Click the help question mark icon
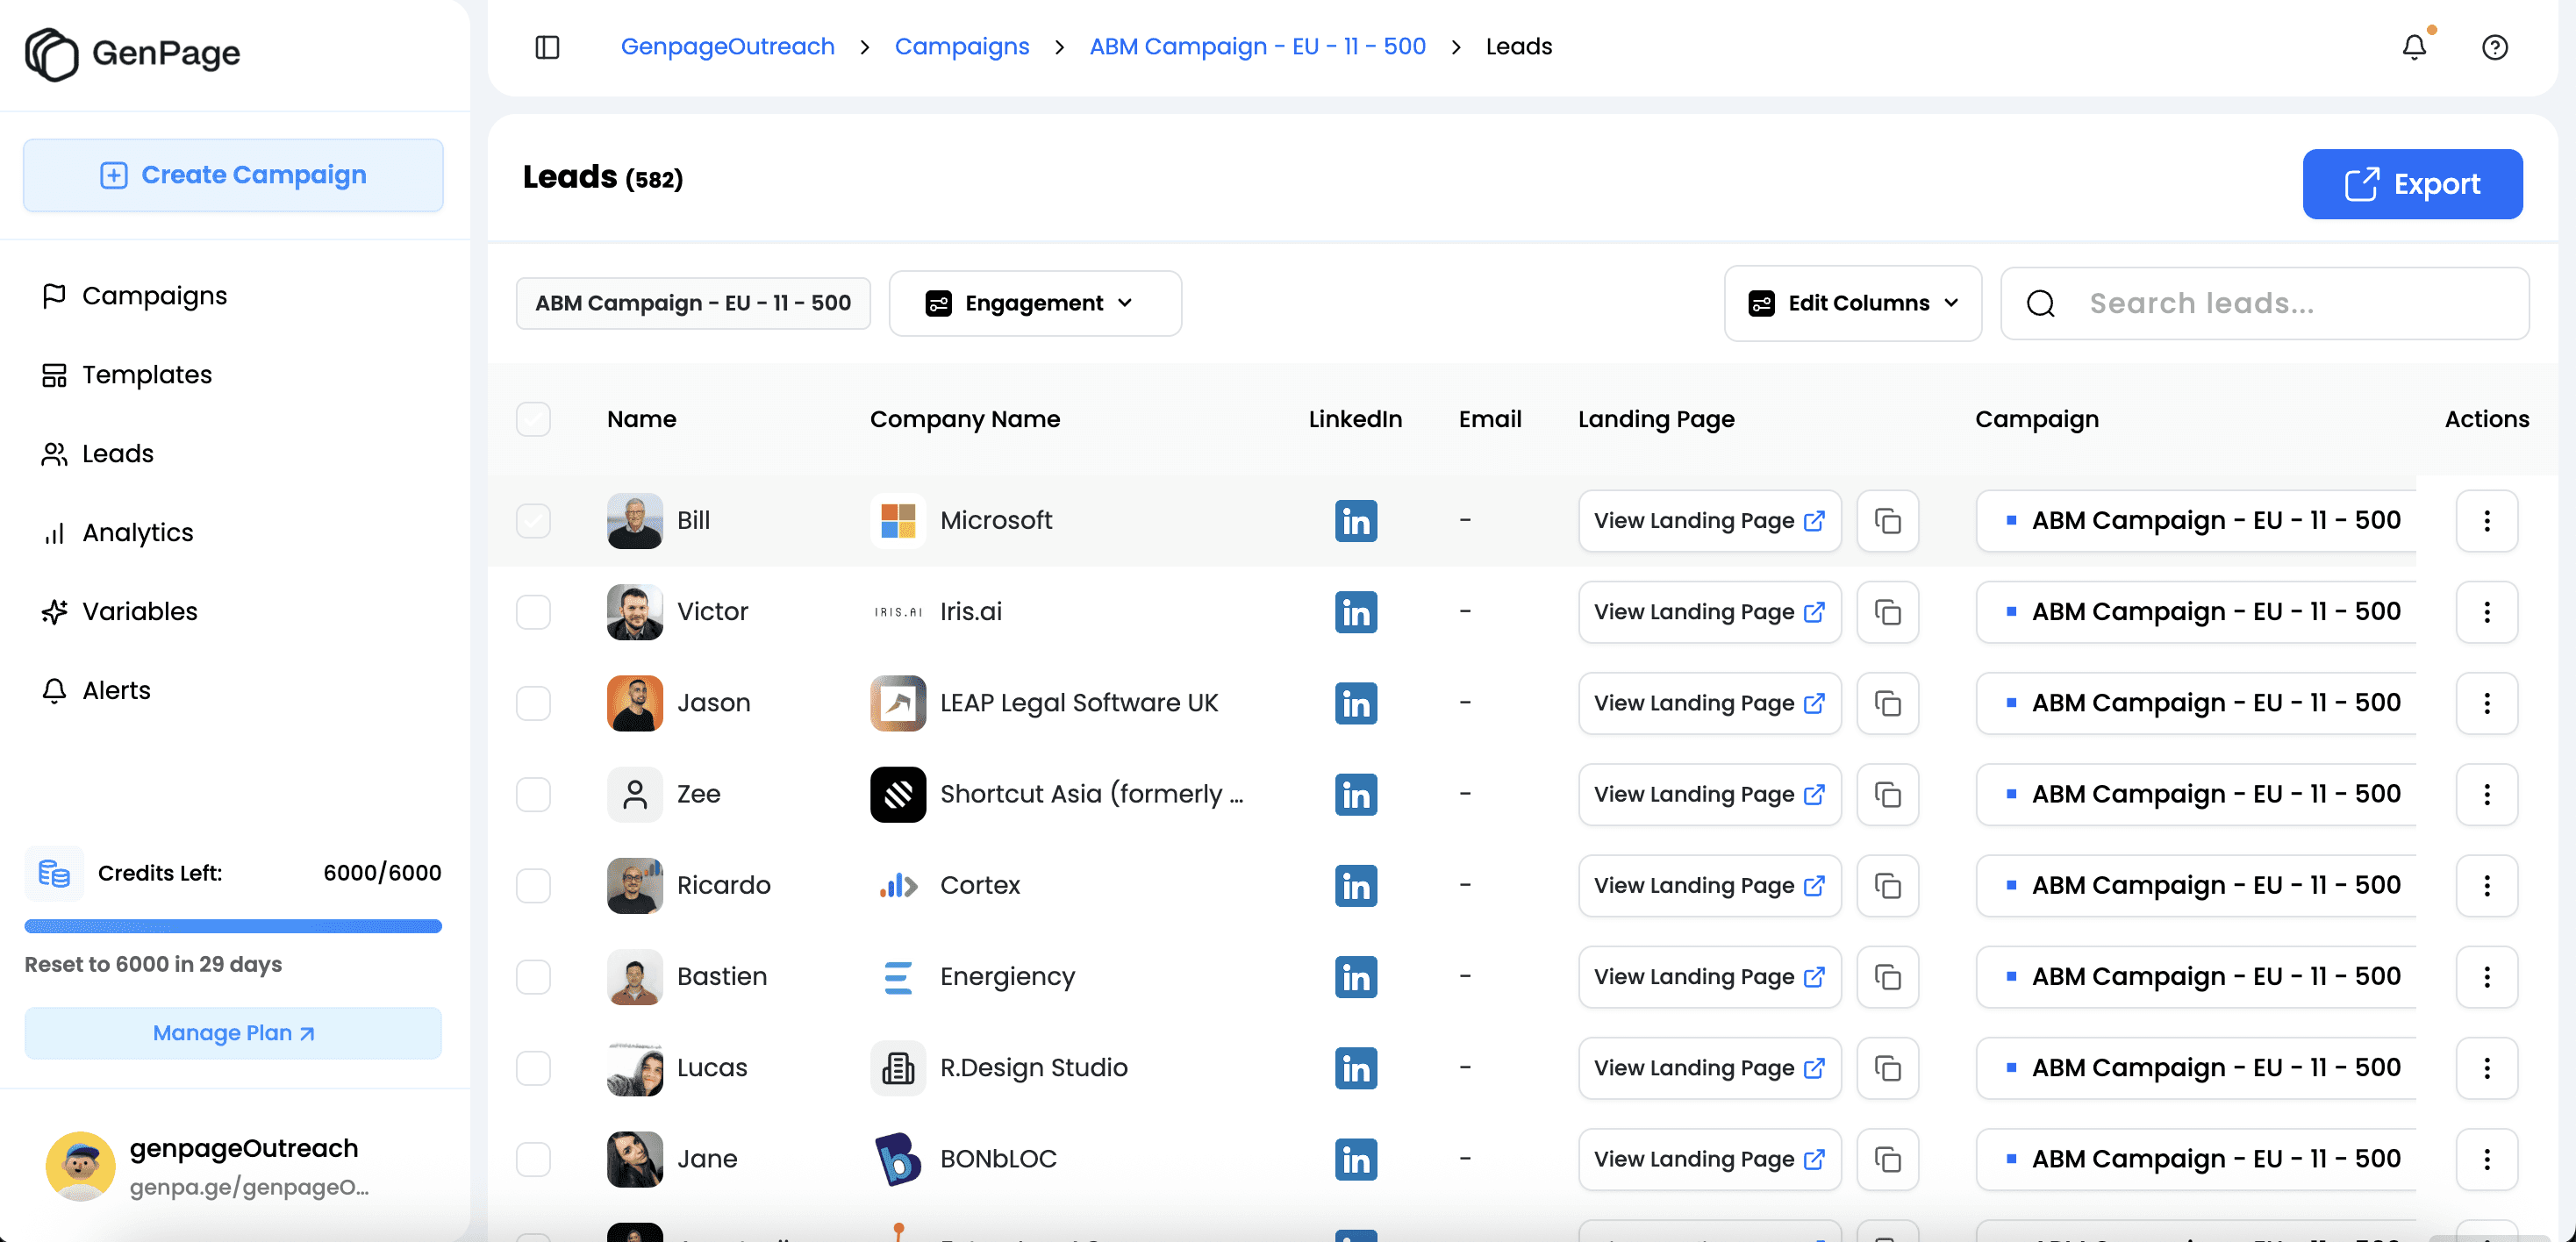2576x1242 pixels. click(2494, 47)
